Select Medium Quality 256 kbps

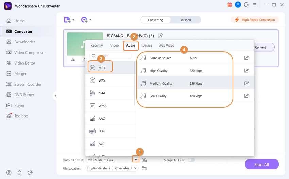195,84
